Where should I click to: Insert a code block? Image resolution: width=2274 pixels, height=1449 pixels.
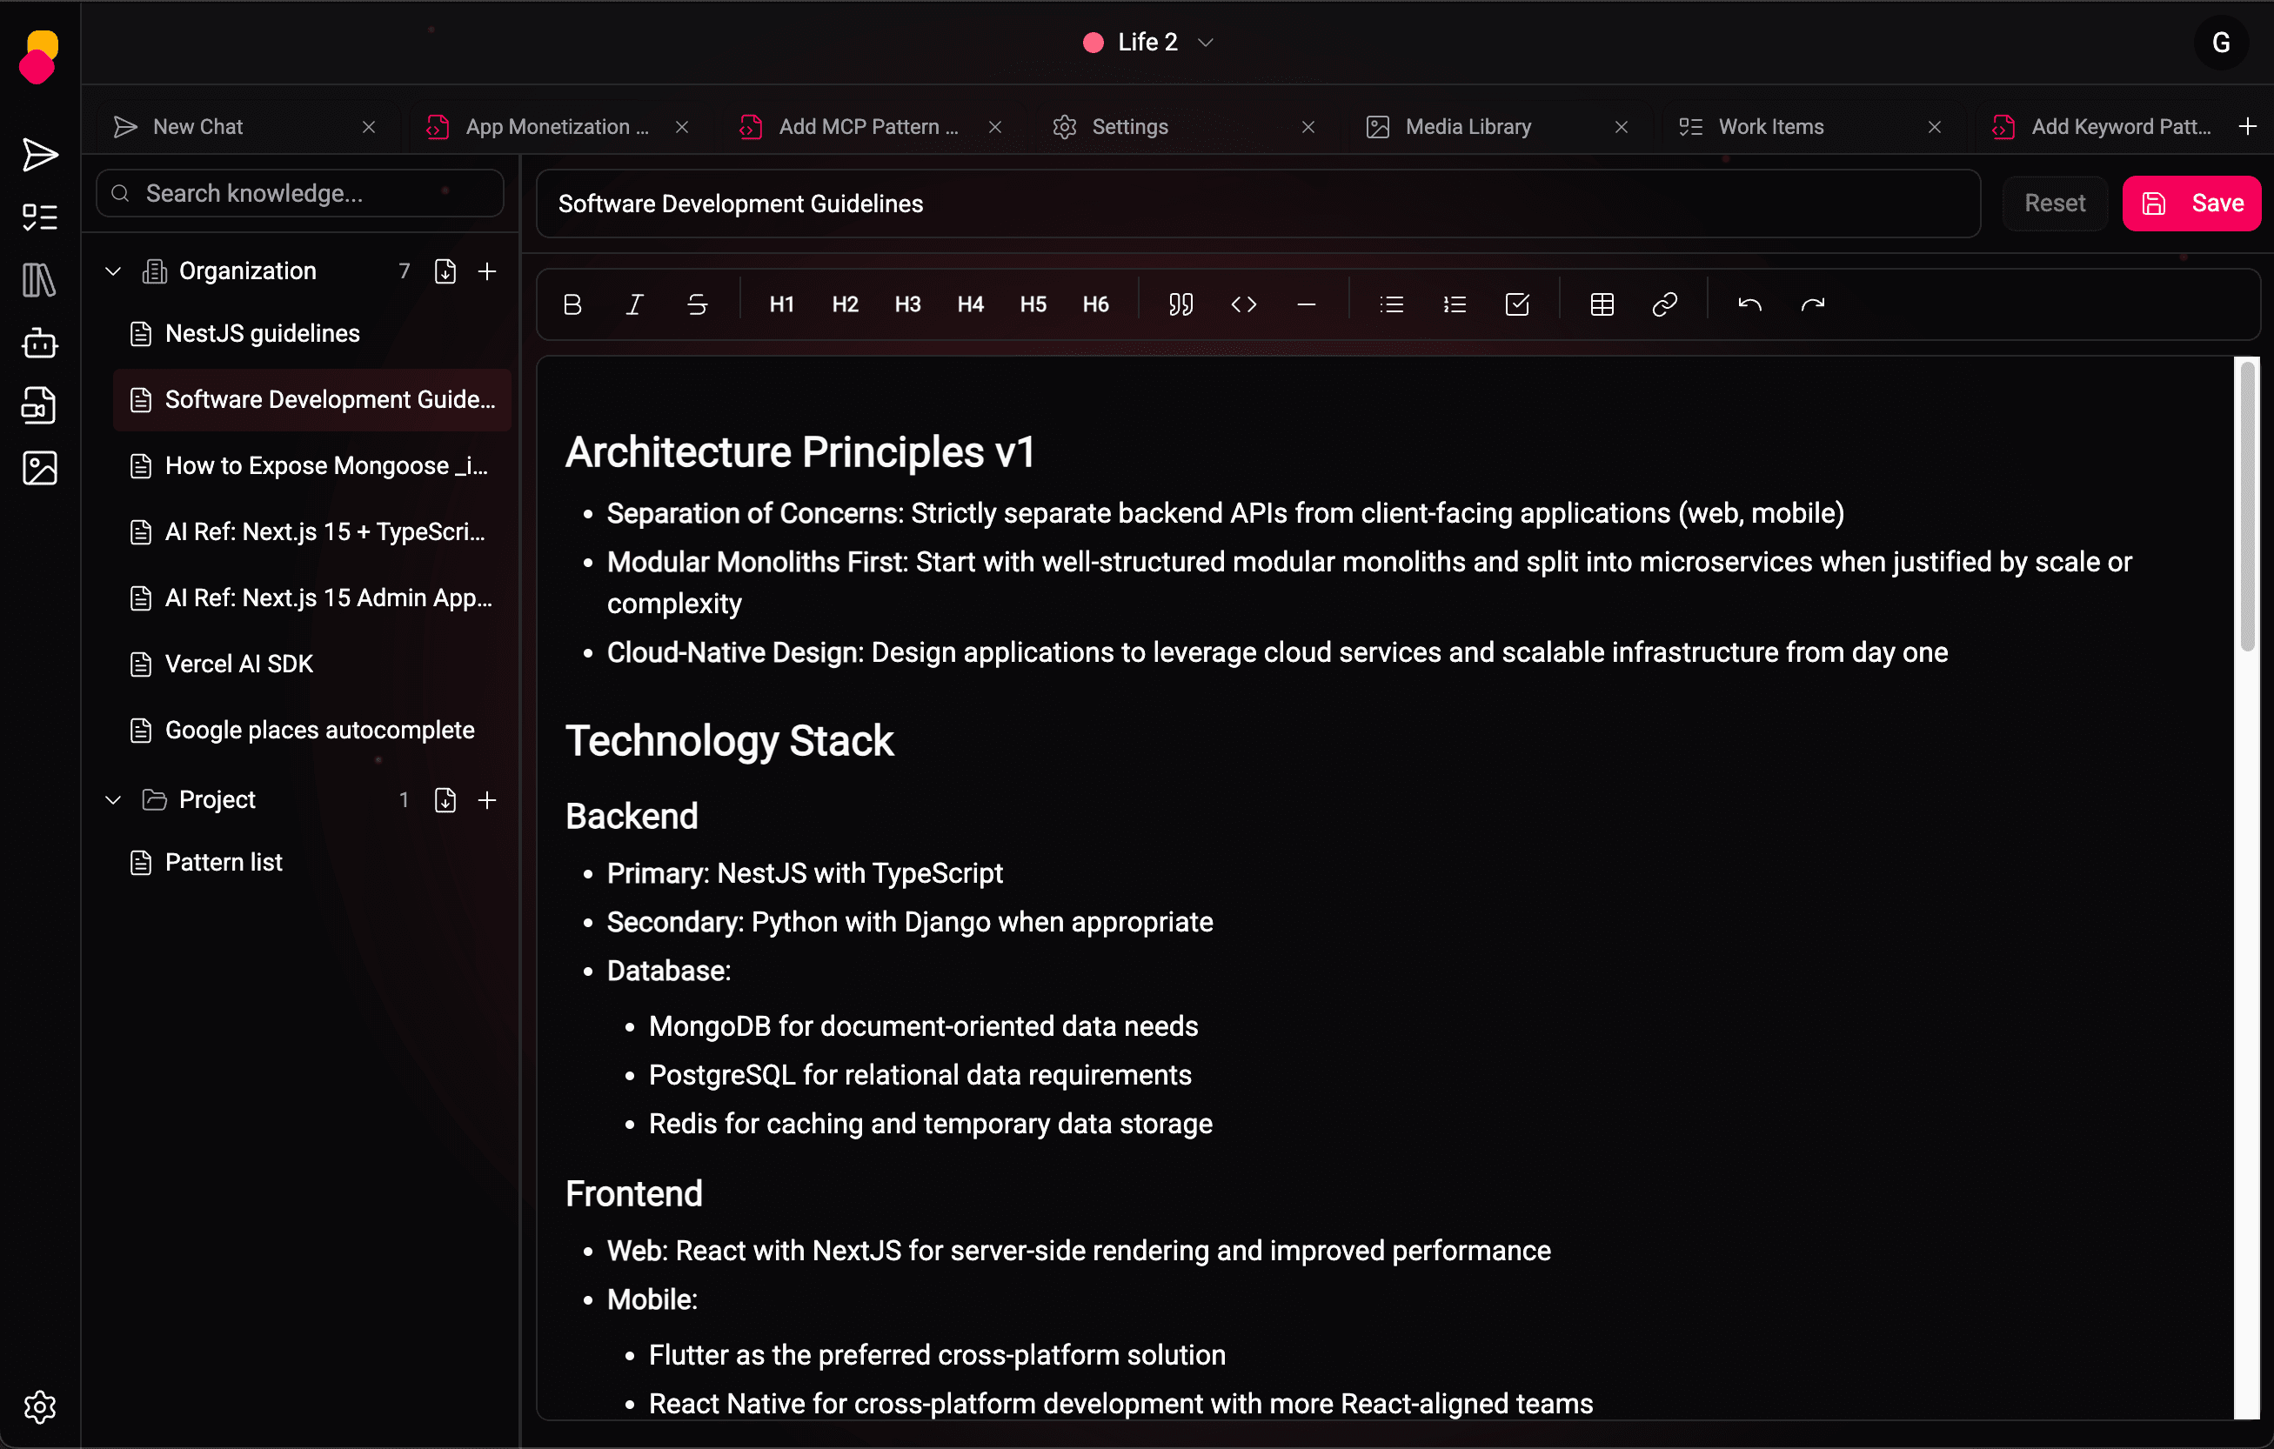(x=1244, y=304)
